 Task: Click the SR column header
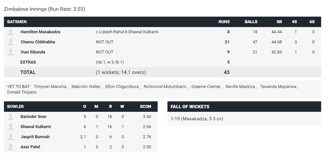click(x=279, y=22)
